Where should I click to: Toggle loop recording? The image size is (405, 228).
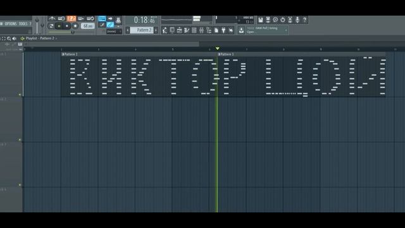click(90, 18)
